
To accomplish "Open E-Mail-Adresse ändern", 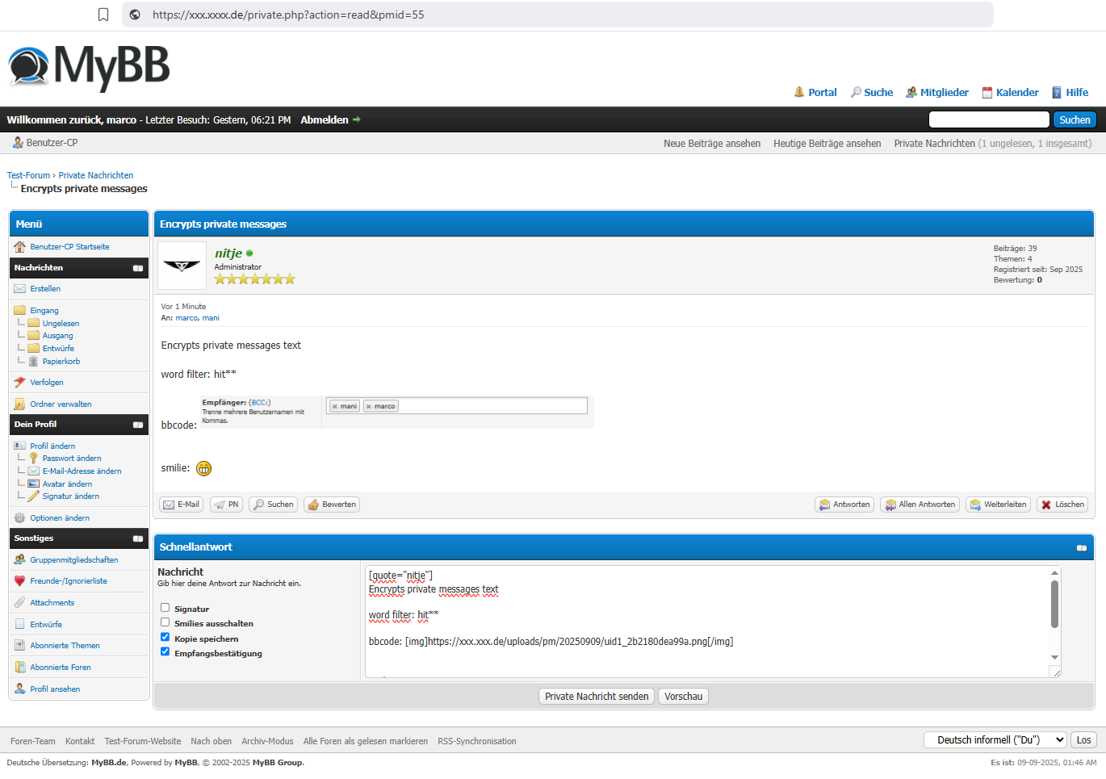I will point(82,471).
